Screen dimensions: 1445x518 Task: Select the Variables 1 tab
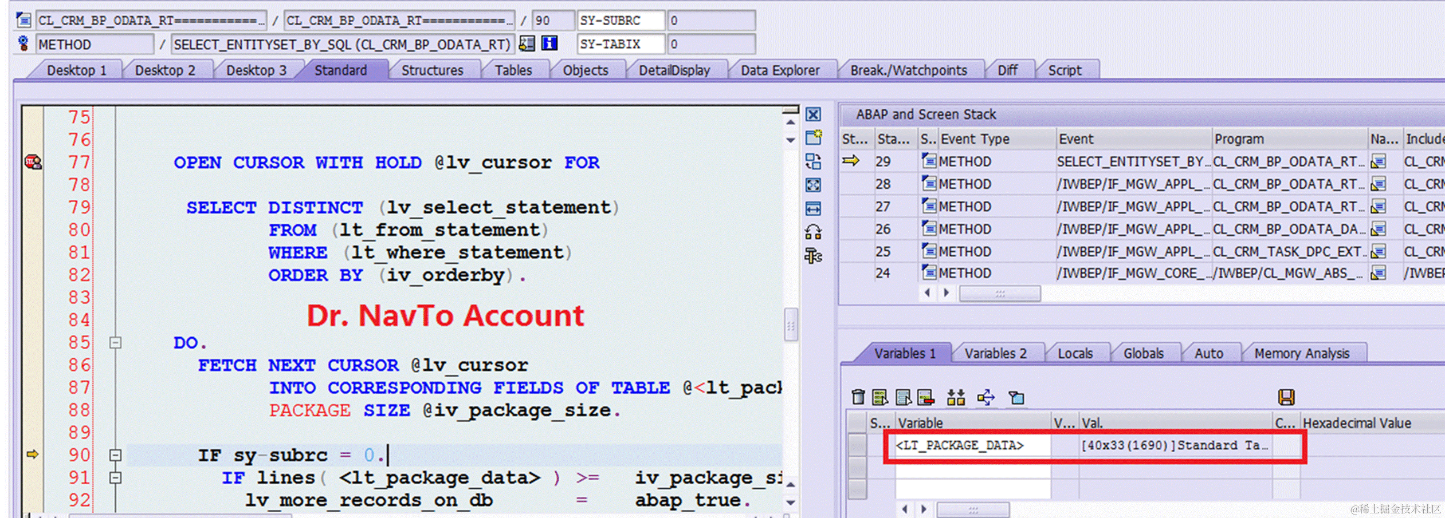click(x=905, y=353)
